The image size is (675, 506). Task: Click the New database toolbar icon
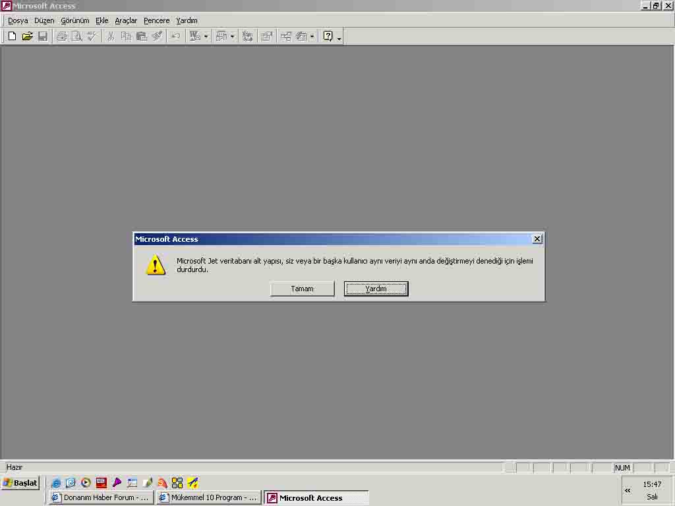12,37
